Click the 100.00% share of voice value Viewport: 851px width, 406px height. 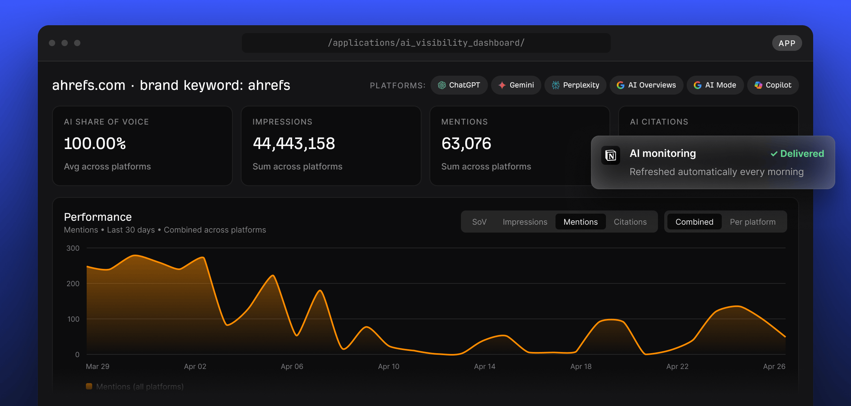point(95,143)
